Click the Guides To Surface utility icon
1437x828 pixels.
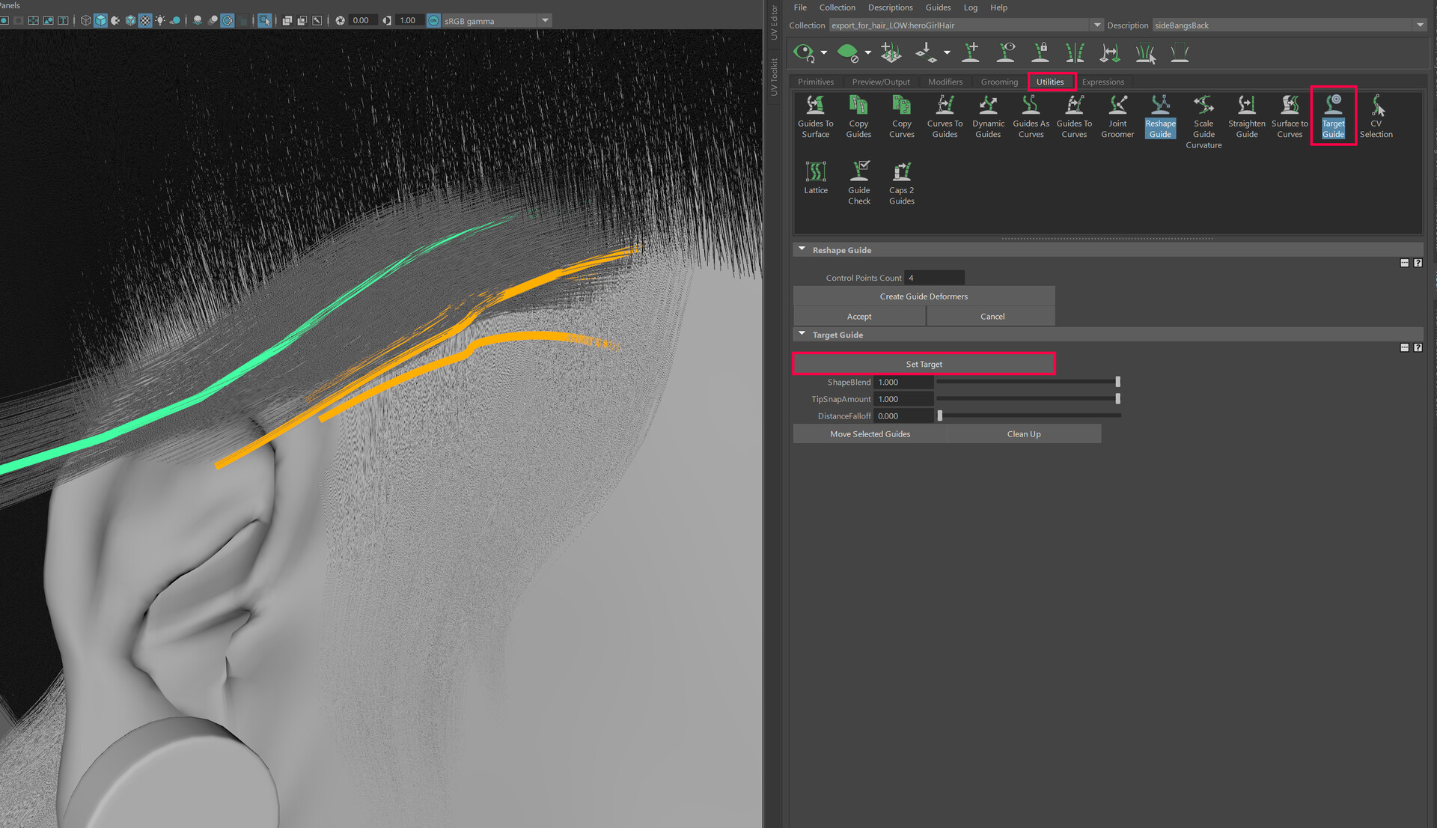tap(815, 116)
